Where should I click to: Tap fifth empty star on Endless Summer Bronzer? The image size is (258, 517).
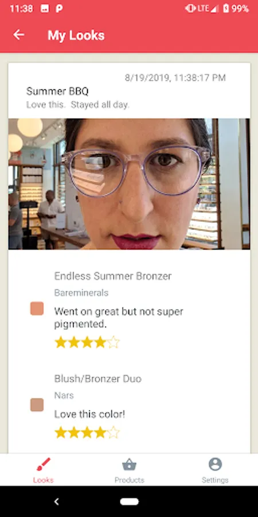pos(113,342)
